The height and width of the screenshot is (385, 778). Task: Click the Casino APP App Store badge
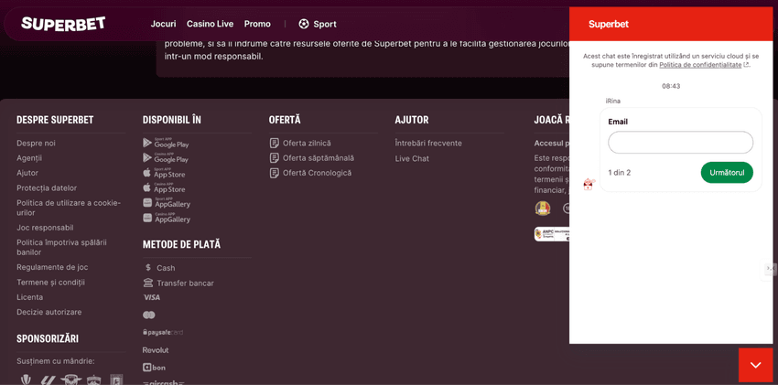164,187
